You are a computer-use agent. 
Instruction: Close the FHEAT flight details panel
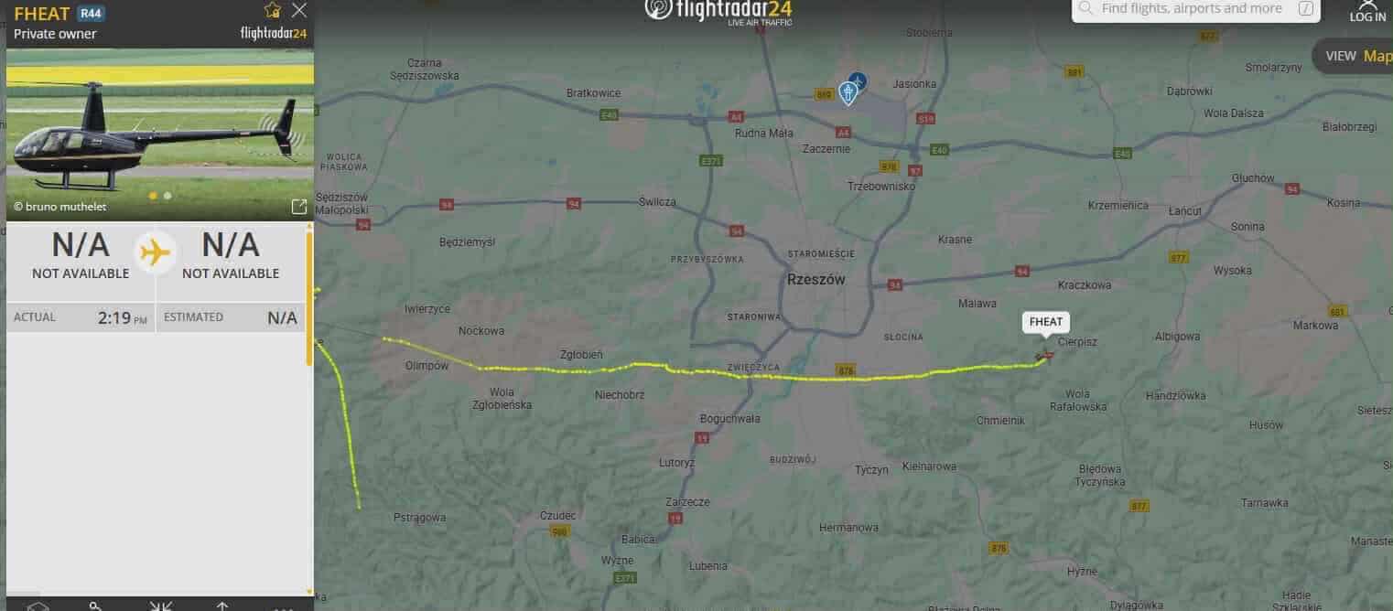[x=299, y=10]
